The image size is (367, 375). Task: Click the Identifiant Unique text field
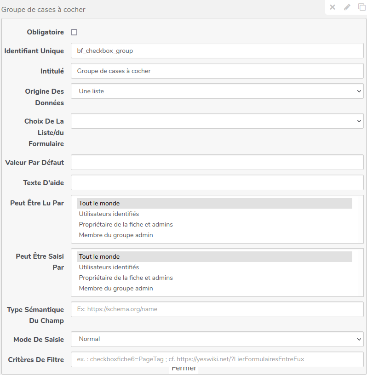click(217, 51)
